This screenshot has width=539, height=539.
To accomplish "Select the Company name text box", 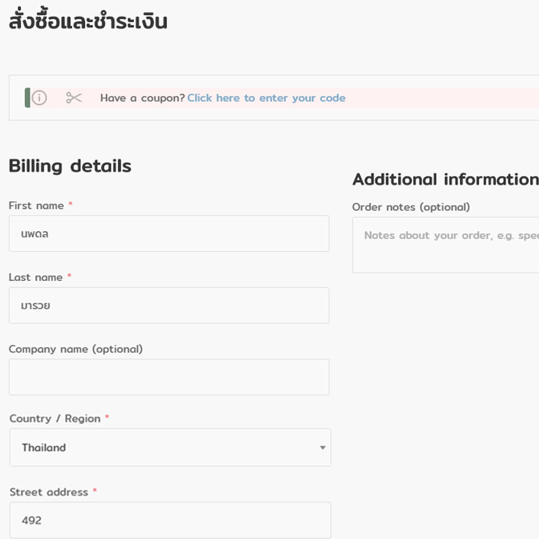I will tap(168, 377).
